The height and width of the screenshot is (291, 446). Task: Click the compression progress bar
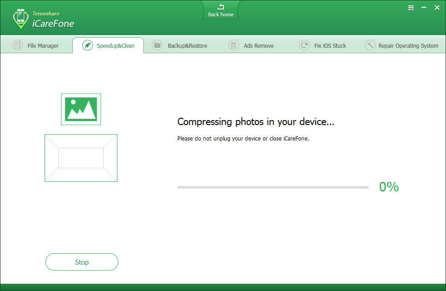273,187
